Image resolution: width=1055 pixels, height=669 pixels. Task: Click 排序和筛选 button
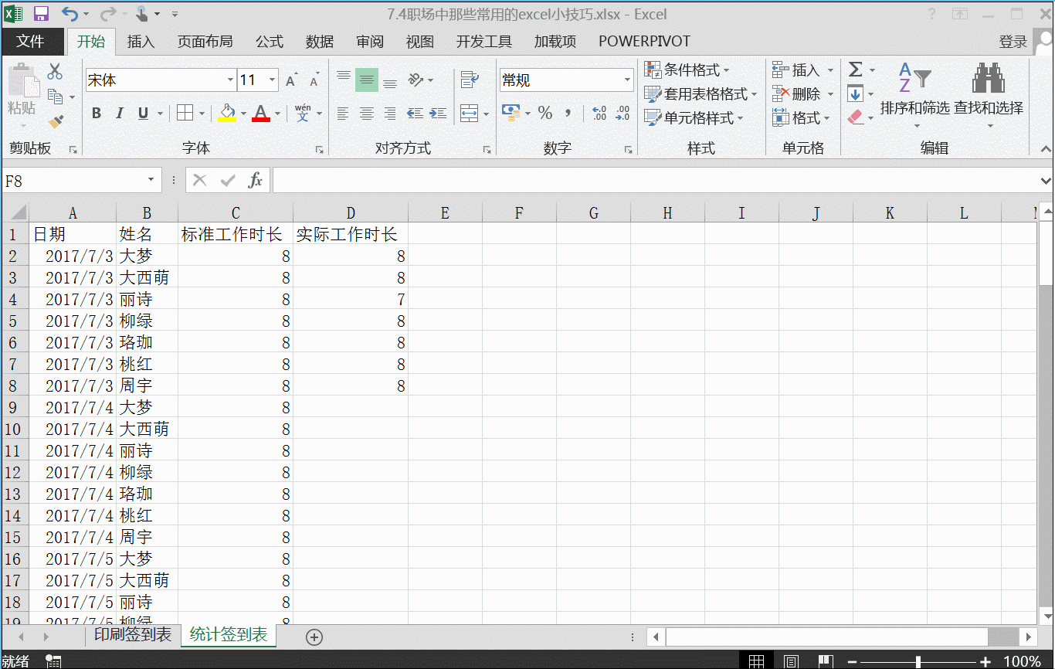tap(915, 96)
